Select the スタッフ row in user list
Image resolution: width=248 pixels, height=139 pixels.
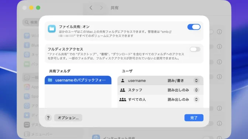(x=160, y=90)
